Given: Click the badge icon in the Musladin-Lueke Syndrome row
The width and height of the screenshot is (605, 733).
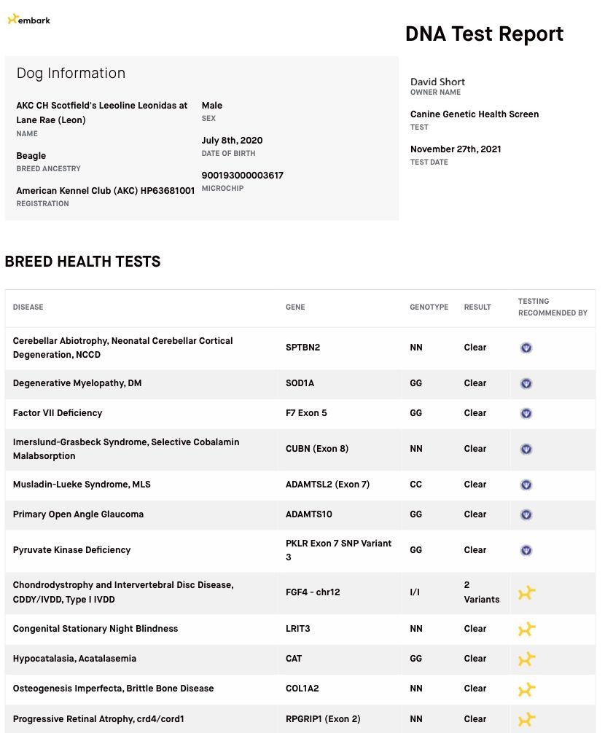Looking at the screenshot, I should (x=526, y=485).
